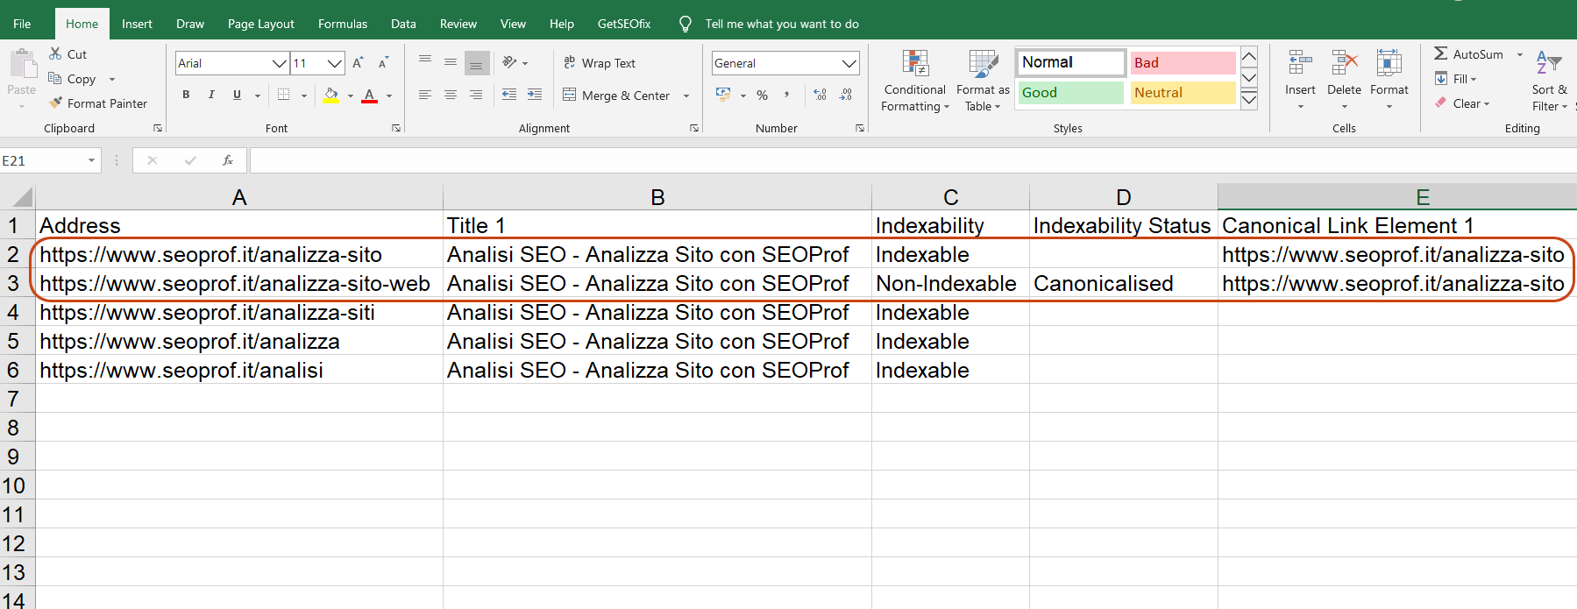Apply the yellow Fill Color swatch
Screen dimensions: 1577x609
(x=330, y=96)
